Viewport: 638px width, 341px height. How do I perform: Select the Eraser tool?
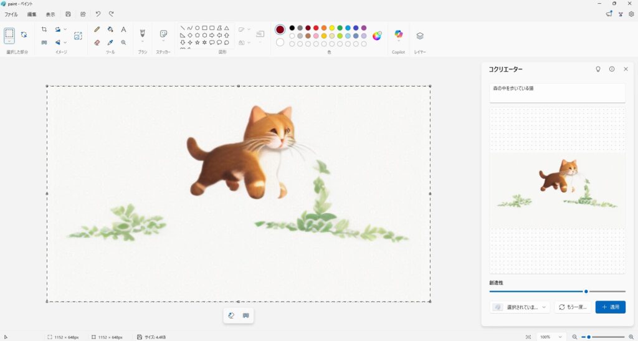(97, 42)
